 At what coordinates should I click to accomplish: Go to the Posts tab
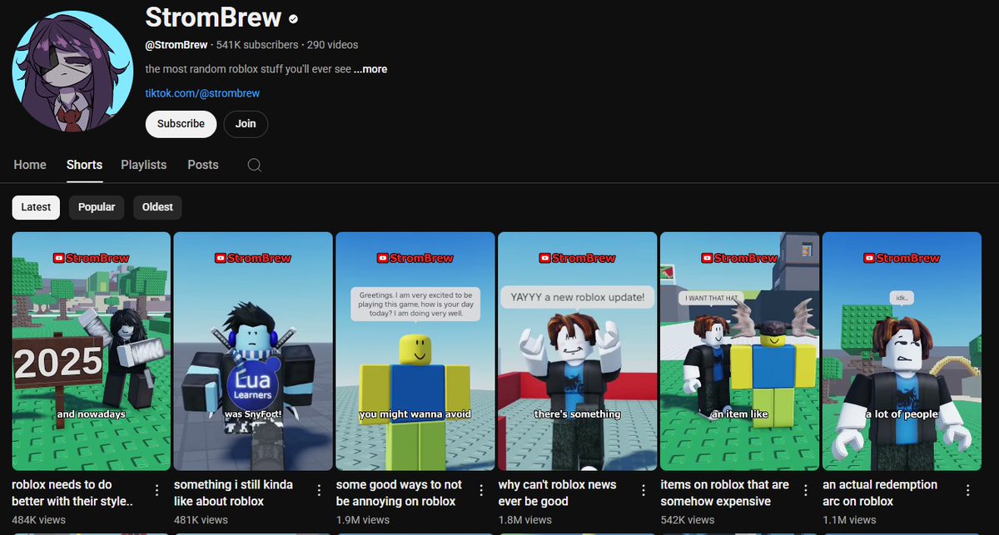click(x=203, y=165)
